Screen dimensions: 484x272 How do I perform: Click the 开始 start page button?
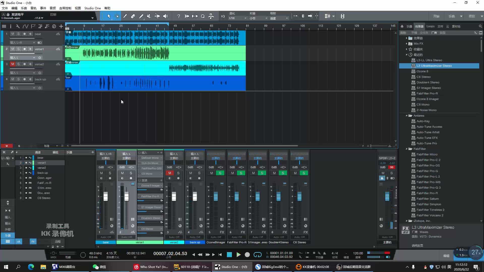coord(436,16)
